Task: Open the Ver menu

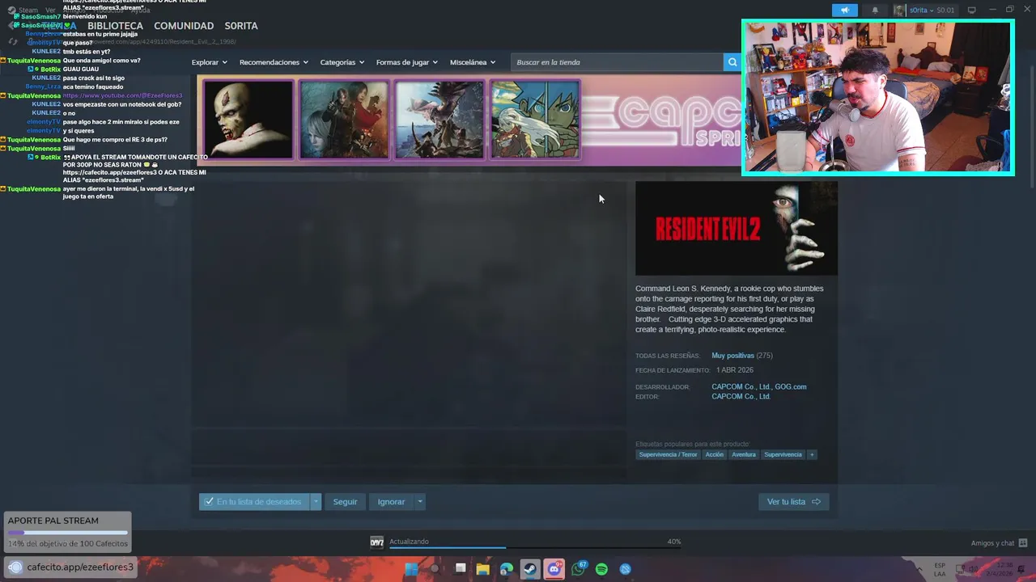Action: [50, 11]
